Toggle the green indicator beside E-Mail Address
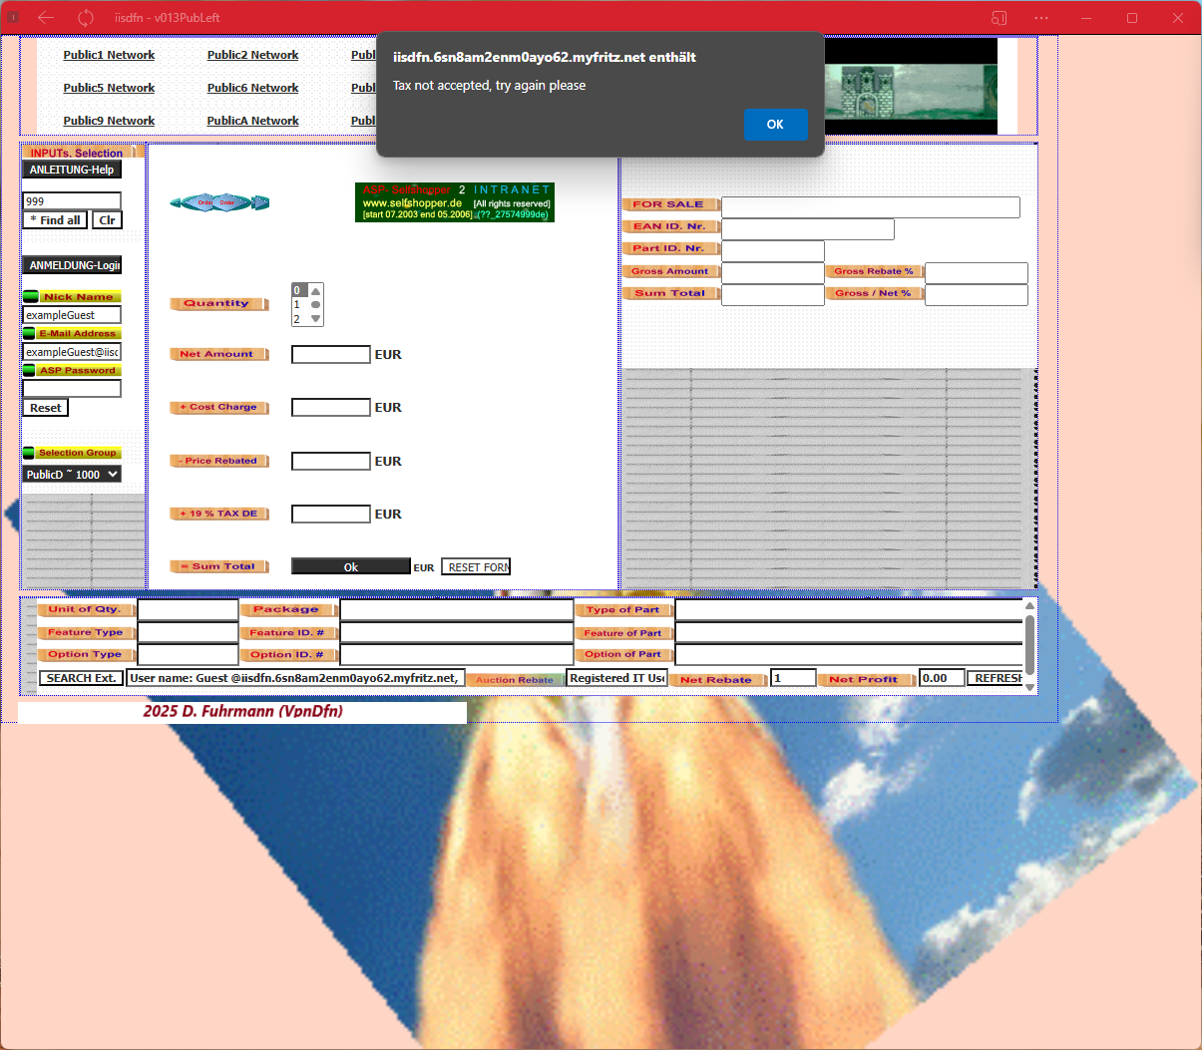Screen dimensions: 1202x1050 click(29, 333)
